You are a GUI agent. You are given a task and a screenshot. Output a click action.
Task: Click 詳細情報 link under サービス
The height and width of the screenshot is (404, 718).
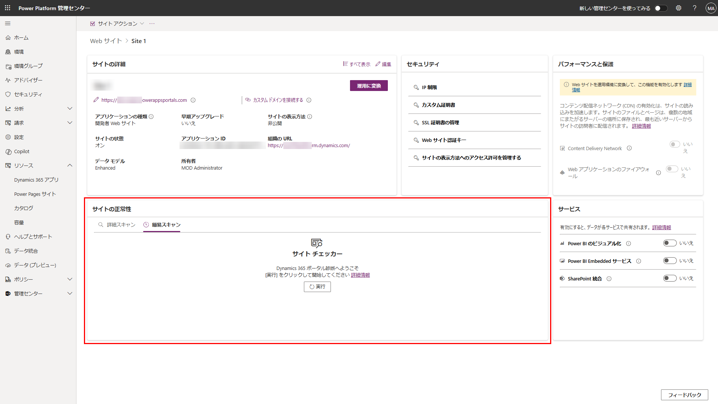point(661,227)
